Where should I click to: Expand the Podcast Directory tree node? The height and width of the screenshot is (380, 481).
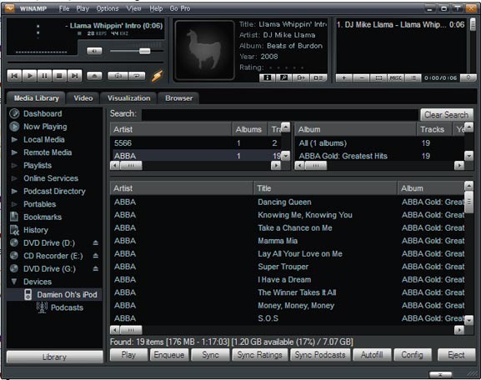coord(14,192)
